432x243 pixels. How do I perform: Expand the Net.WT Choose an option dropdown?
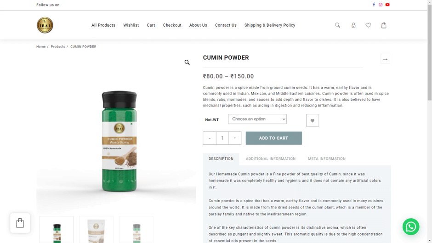257,119
